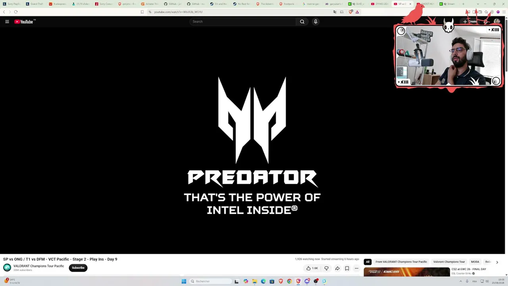Click the browser back arrow
508x286 pixels.
point(4,12)
